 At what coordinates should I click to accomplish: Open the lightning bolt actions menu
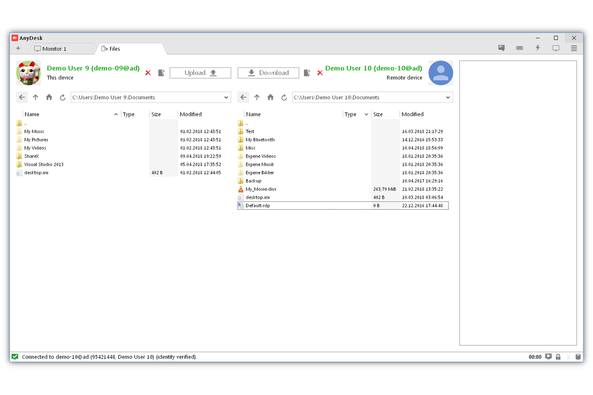tap(538, 48)
